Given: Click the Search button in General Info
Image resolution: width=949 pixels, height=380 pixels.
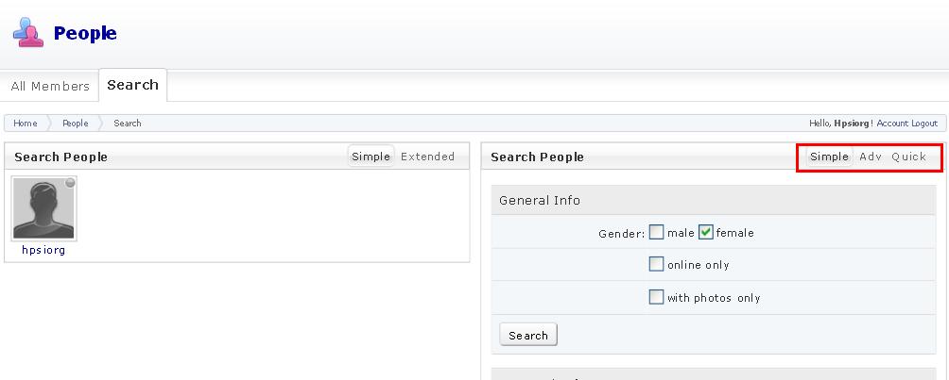Looking at the screenshot, I should (x=528, y=335).
